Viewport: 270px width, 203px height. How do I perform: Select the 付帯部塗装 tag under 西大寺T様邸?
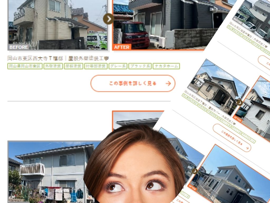(x=96, y=66)
